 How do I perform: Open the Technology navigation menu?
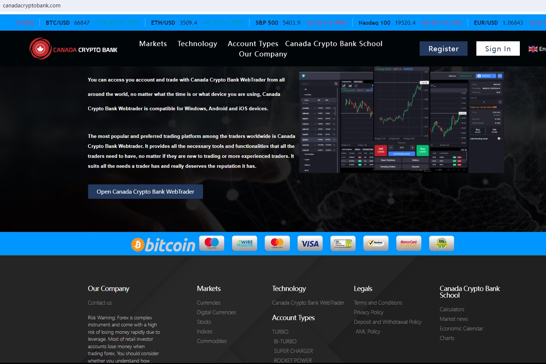(197, 44)
